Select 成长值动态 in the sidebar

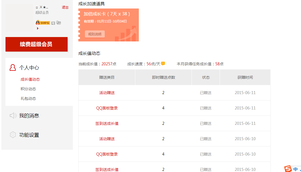(30, 79)
